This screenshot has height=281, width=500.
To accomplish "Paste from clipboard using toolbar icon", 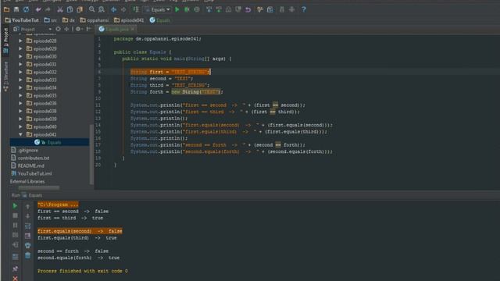I will point(80,9).
